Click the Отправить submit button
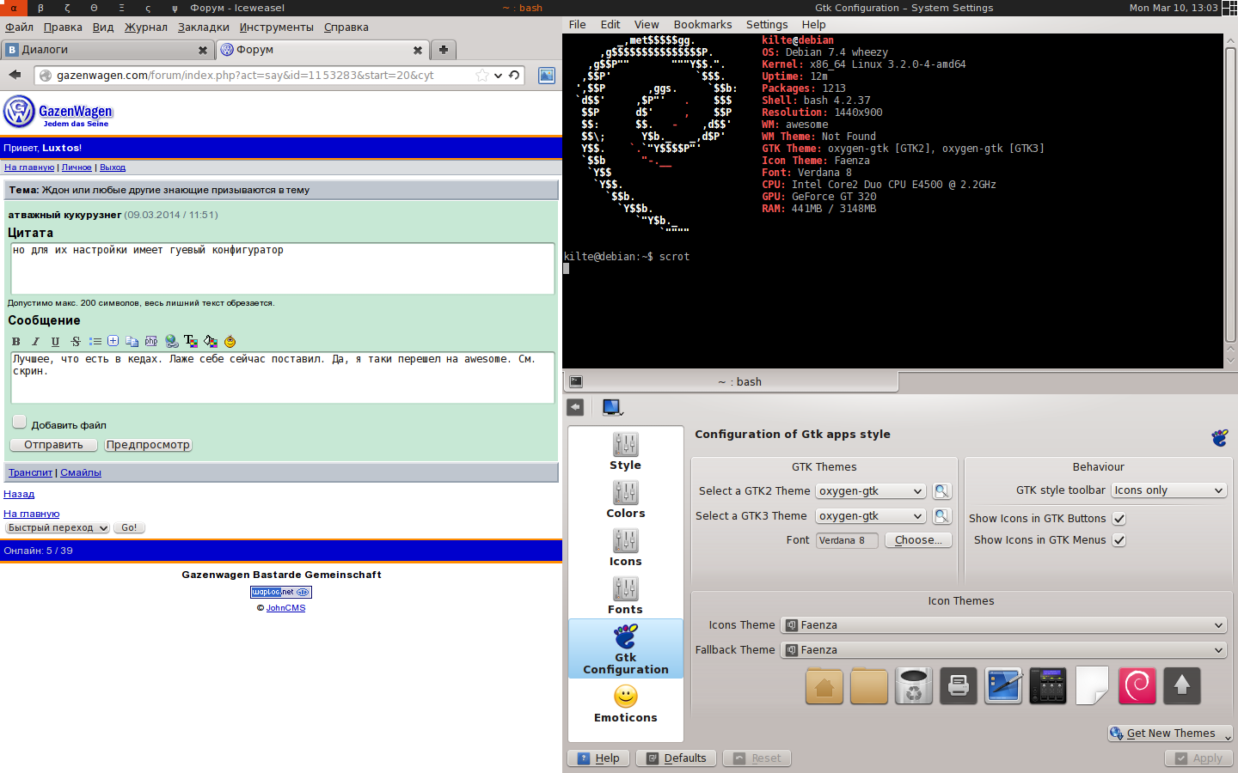This screenshot has width=1238, height=773. (x=53, y=445)
